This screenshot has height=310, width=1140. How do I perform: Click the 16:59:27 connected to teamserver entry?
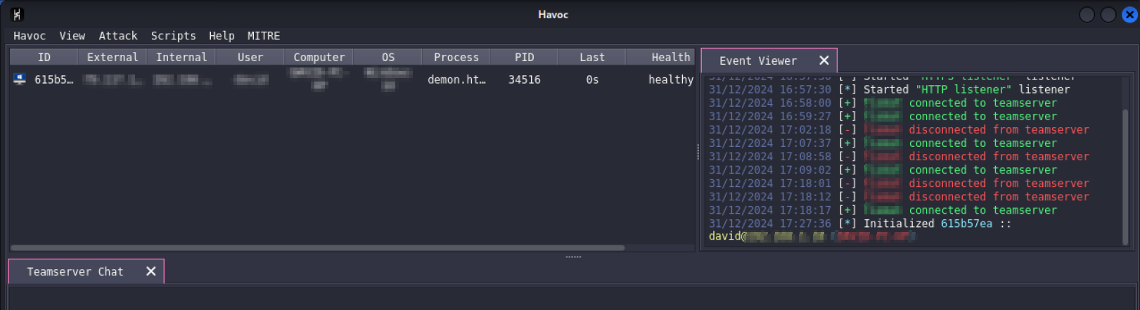click(883, 116)
